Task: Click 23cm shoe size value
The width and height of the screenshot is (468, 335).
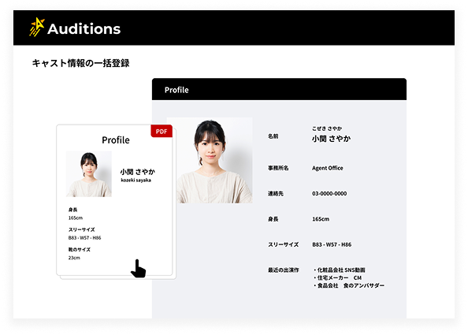Action: (74, 258)
